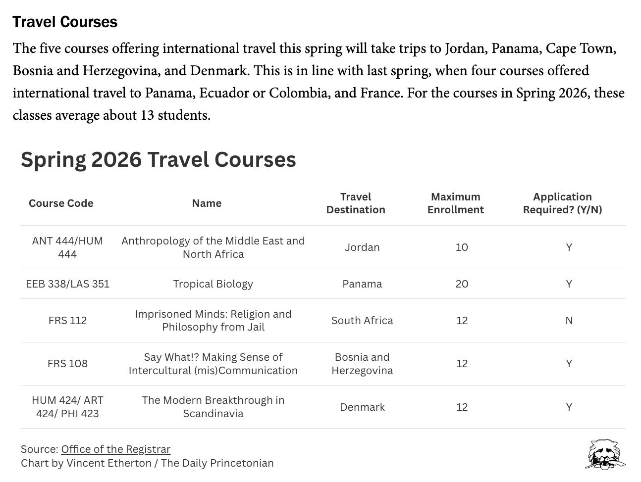Click the Imprisoned Minds course name
Image resolution: width=641 pixels, height=482 pixels.
tap(213, 320)
